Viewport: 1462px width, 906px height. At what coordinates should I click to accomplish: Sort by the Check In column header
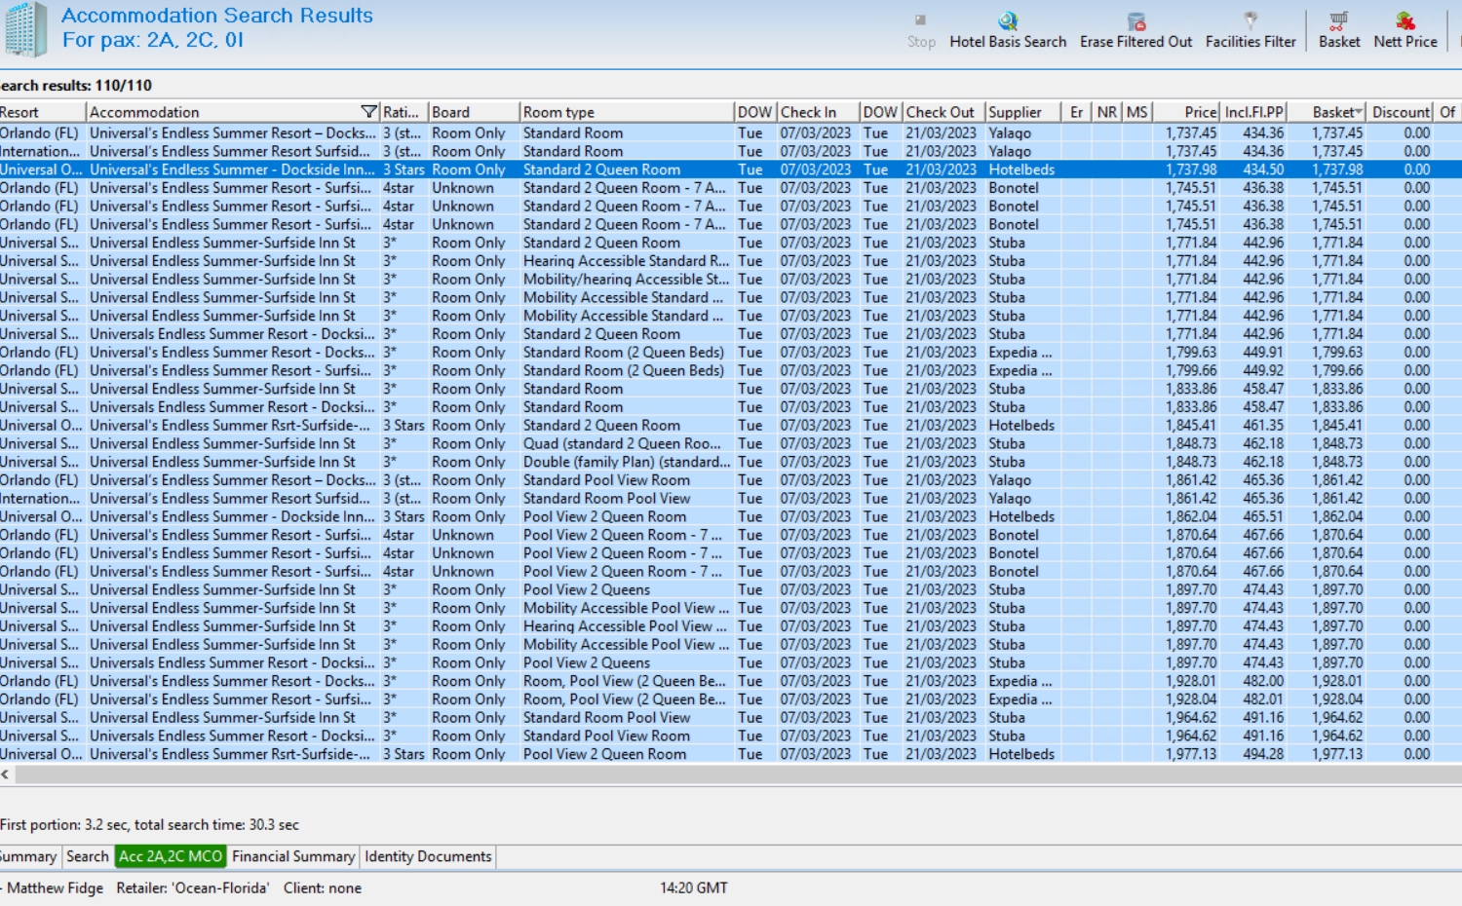click(x=818, y=112)
